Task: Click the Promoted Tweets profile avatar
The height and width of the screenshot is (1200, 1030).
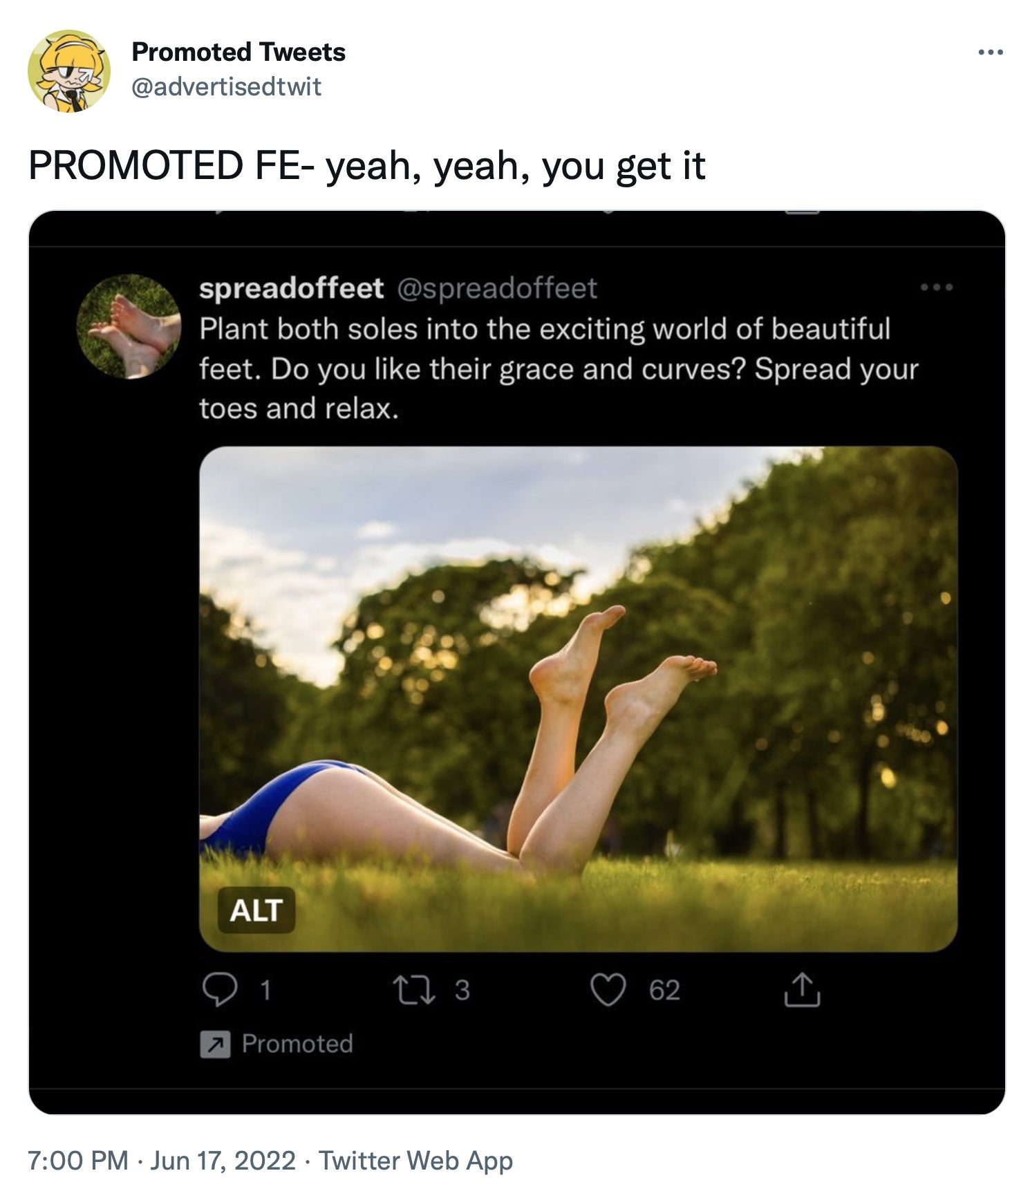Action: click(x=68, y=71)
